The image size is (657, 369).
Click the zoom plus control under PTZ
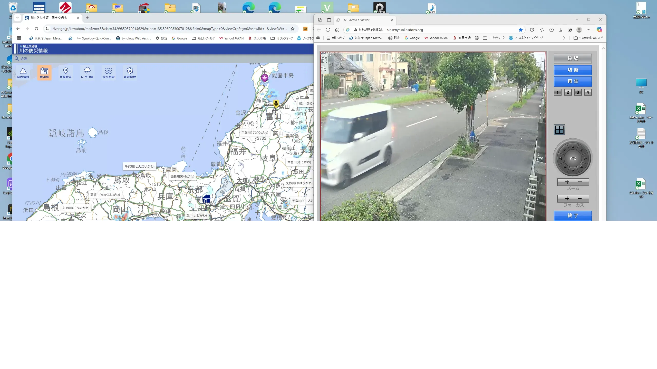[x=567, y=182]
